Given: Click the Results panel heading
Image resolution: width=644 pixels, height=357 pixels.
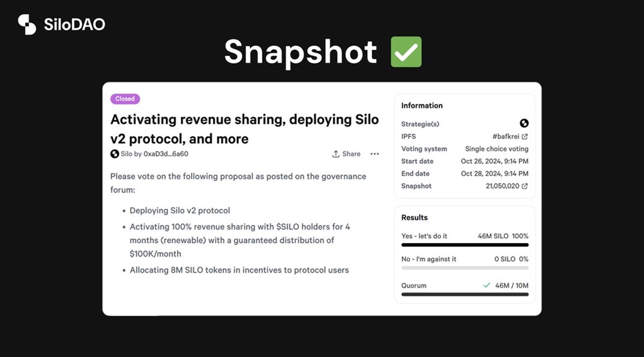Looking at the screenshot, I should [414, 218].
